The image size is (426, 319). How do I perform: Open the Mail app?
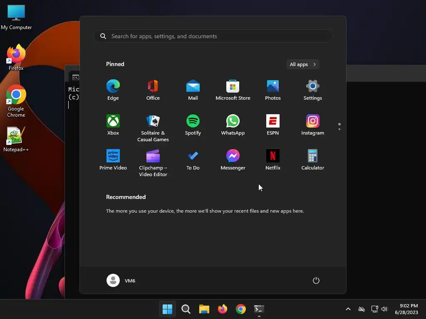[x=193, y=90]
